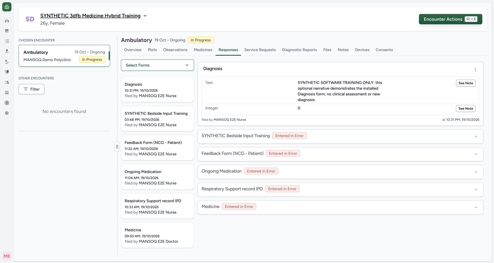Open the doctor person icon in sidebar

click(x=7, y=51)
